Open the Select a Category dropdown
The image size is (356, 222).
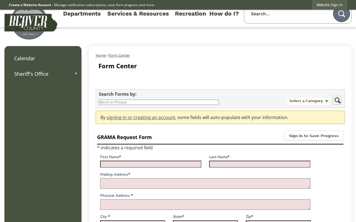(308, 101)
